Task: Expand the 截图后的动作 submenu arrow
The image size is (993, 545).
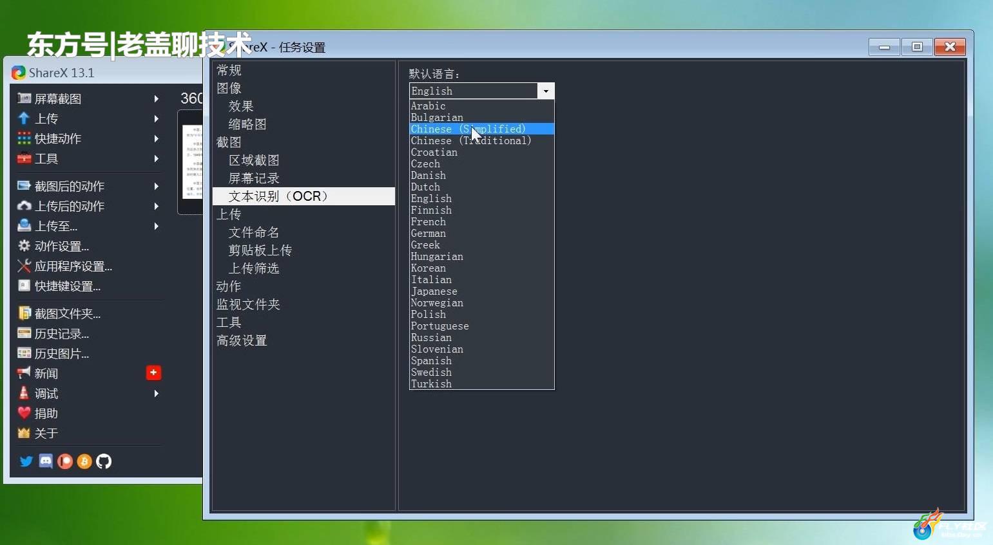Action: point(156,186)
